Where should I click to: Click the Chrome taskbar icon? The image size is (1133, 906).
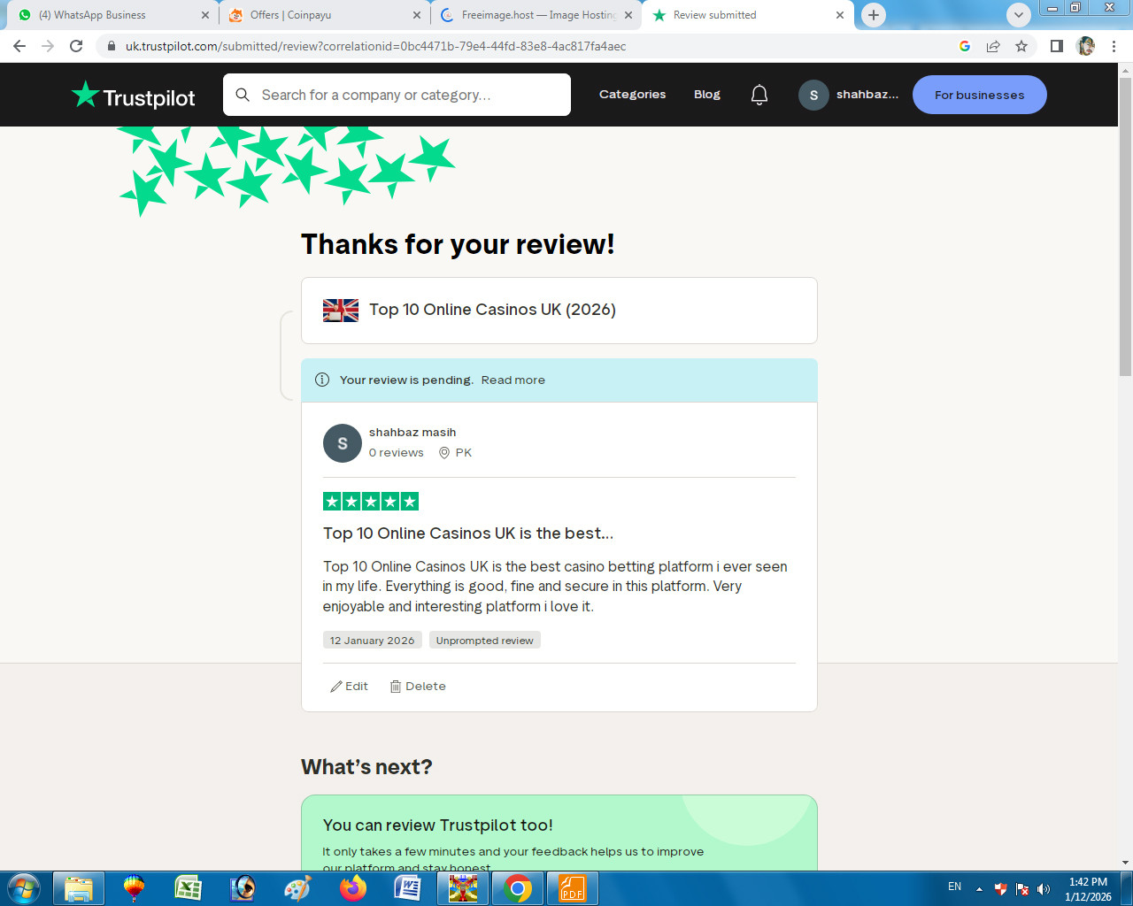[x=518, y=888]
